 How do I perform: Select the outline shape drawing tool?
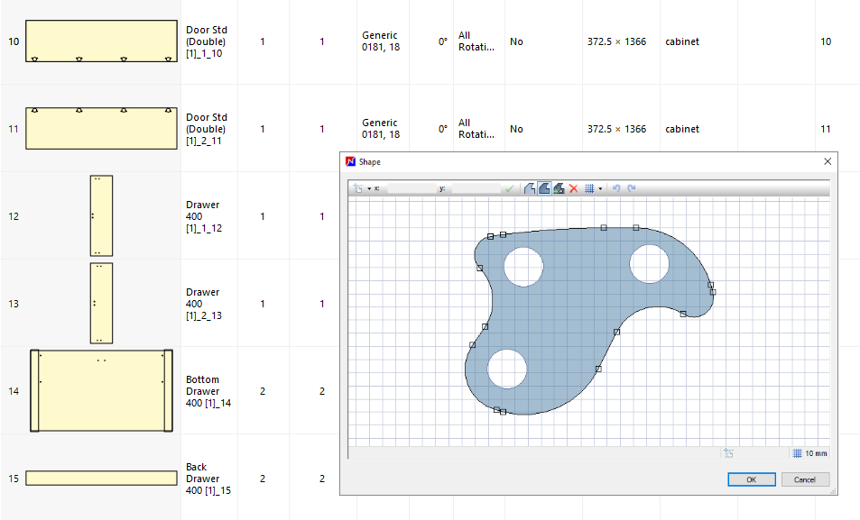(530, 188)
